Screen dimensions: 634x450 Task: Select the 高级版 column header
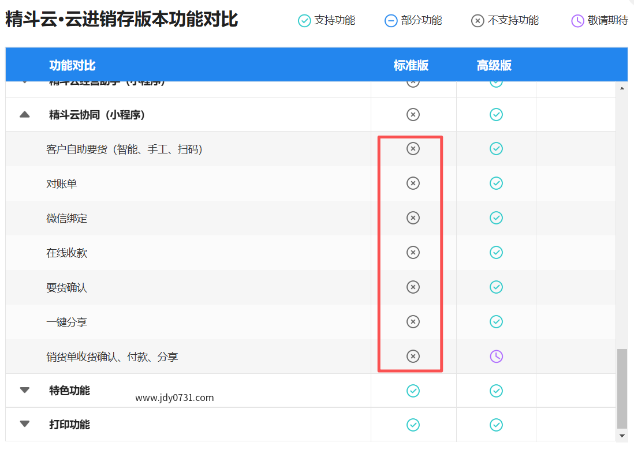tap(494, 66)
